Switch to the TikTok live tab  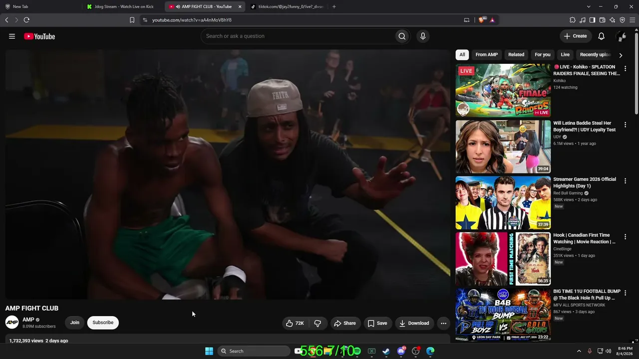point(287,6)
